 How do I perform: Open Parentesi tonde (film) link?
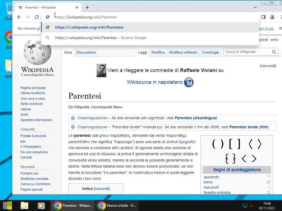[x=249, y=127]
